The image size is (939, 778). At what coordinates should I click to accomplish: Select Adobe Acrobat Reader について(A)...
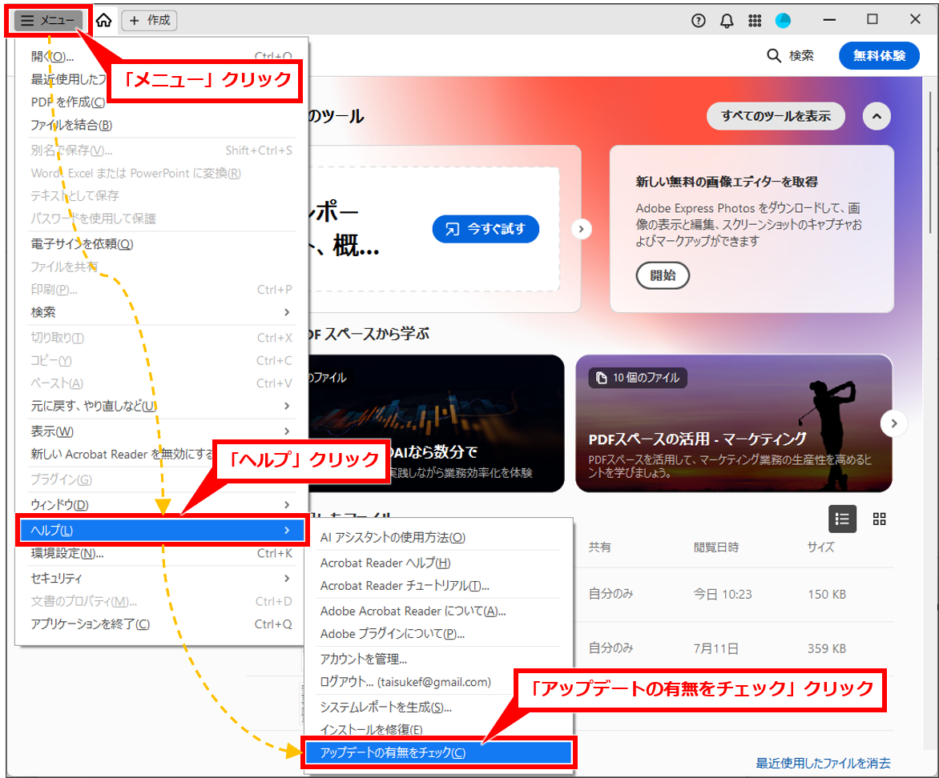click(x=439, y=611)
